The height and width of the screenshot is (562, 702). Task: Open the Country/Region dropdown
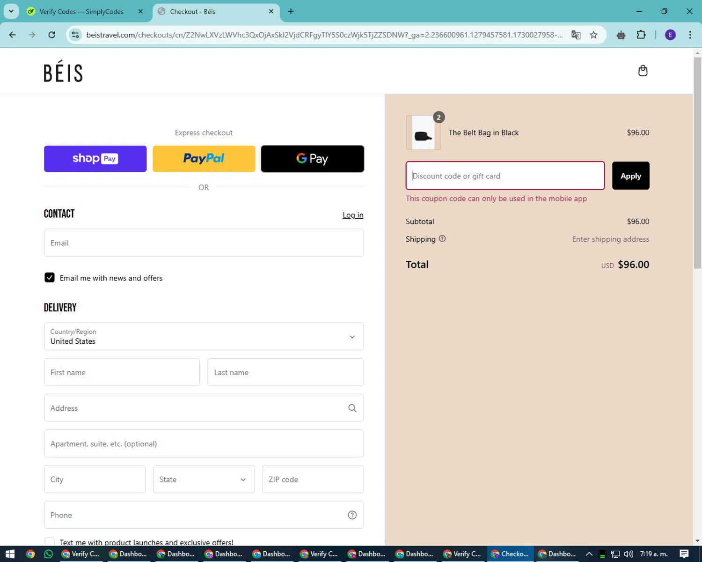pos(204,336)
